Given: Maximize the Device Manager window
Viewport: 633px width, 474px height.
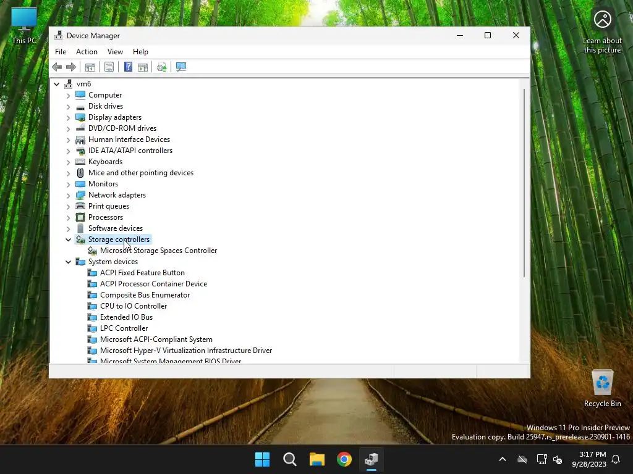Looking at the screenshot, I should tap(488, 35).
